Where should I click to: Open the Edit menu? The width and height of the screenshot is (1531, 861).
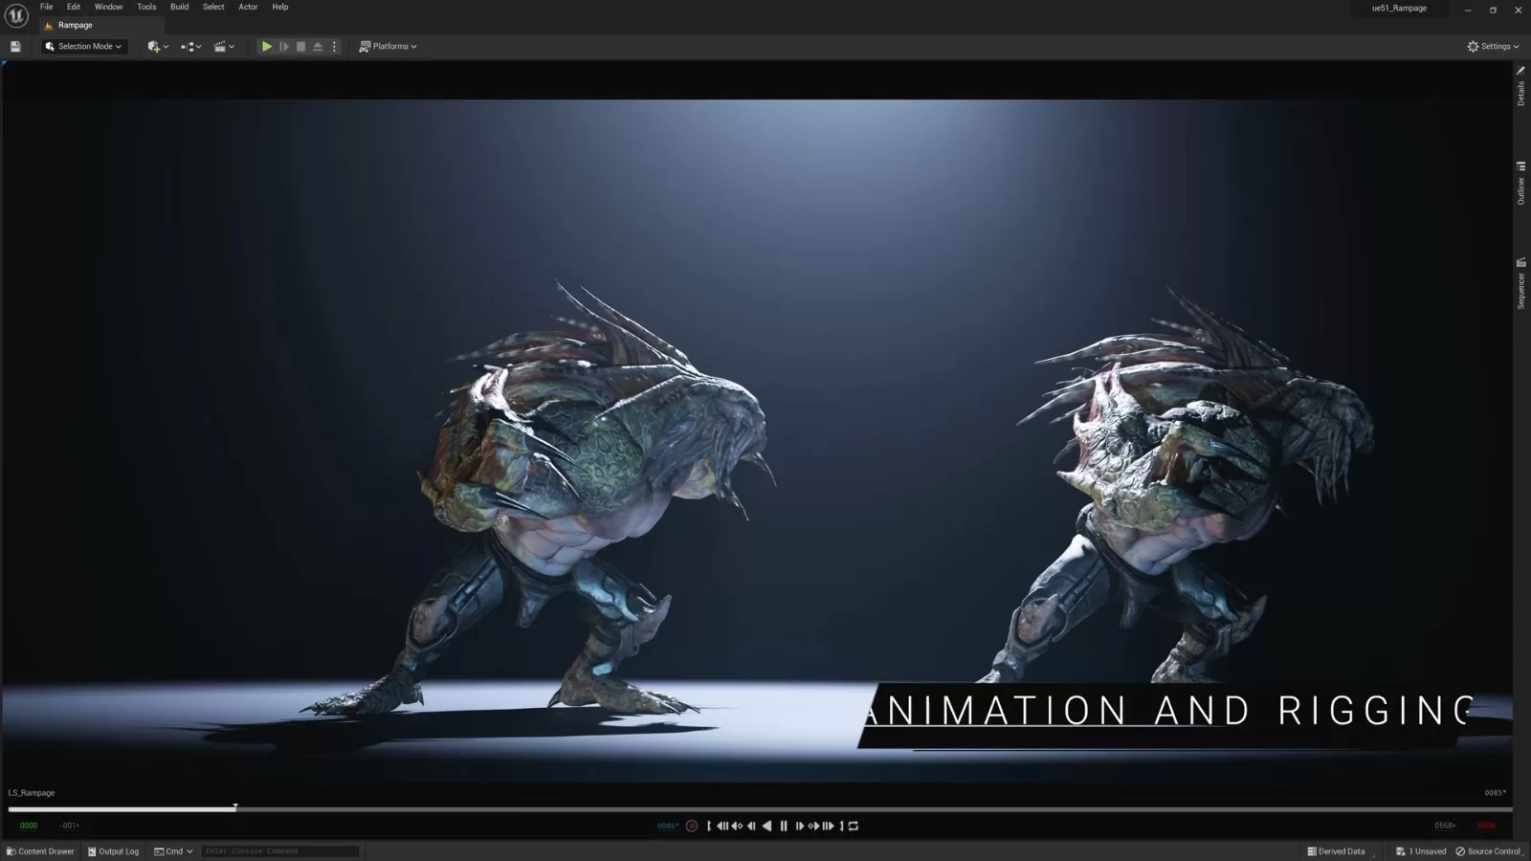pos(74,7)
